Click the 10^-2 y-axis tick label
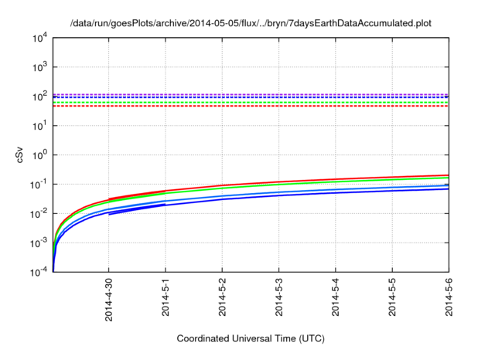Image resolution: width=495 pixels, height=346 pixels. point(39,213)
